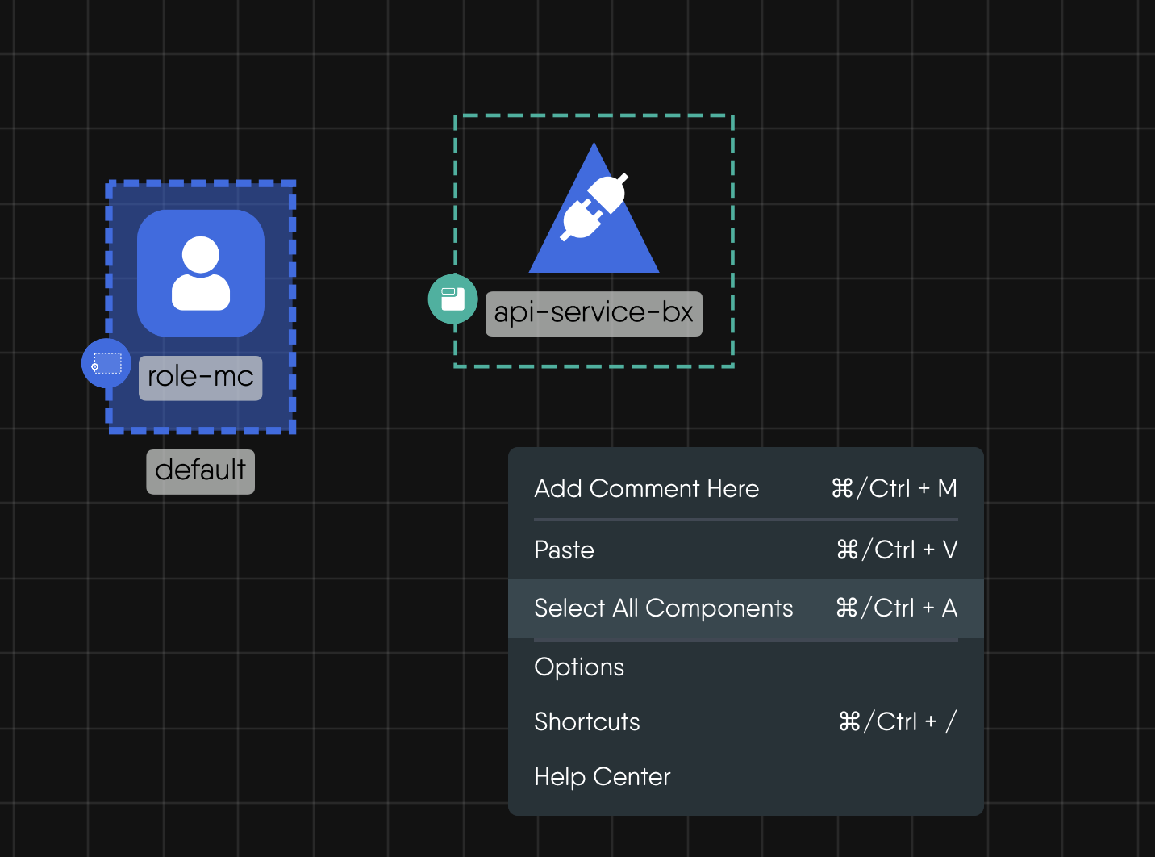Click the ⌘/Ctrl + M shortcut hint
The height and width of the screenshot is (857, 1155).
[894, 489]
